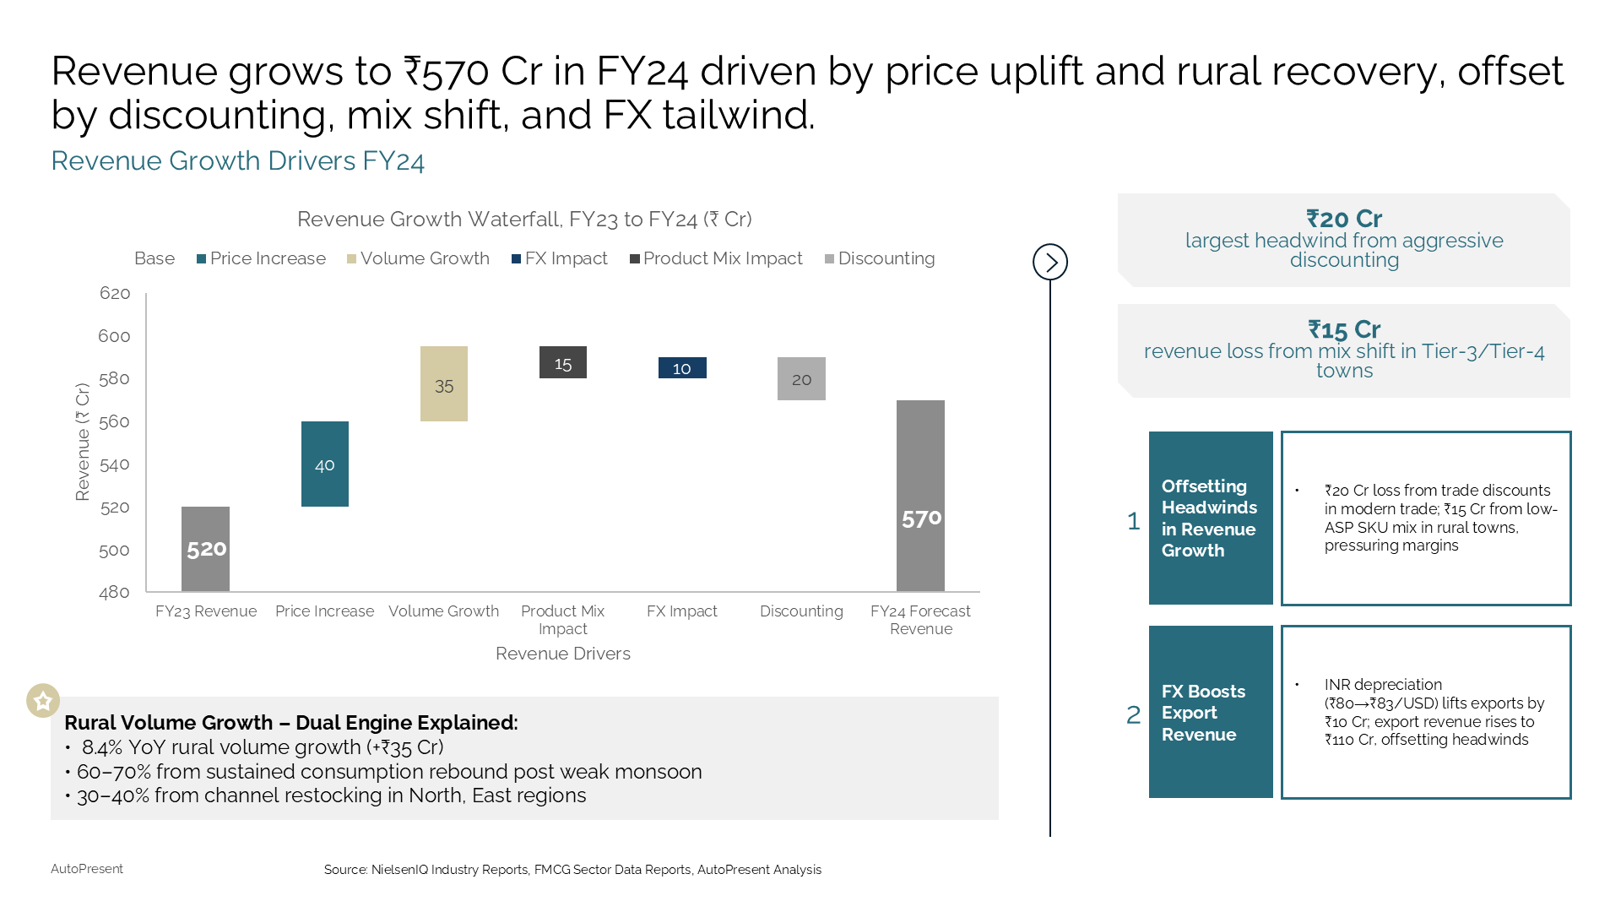Click the FX Boosts Export Revenue box
This screenshot has height=912, width=1621.
(1211, 712)
